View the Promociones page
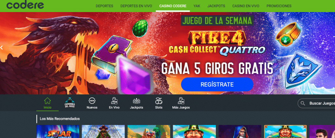 (x=279, y=6)
